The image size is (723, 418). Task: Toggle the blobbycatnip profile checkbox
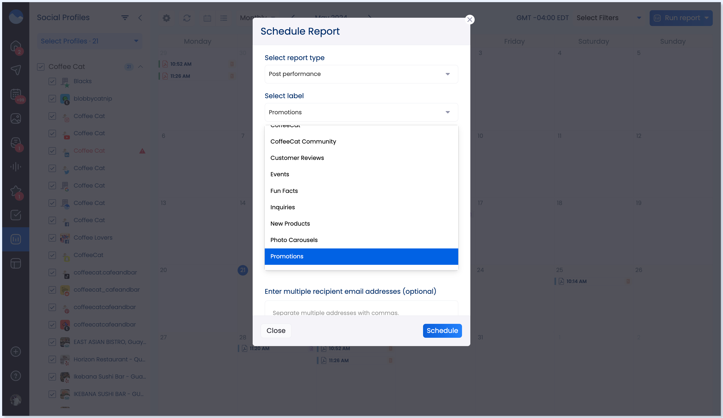[52, 99]
